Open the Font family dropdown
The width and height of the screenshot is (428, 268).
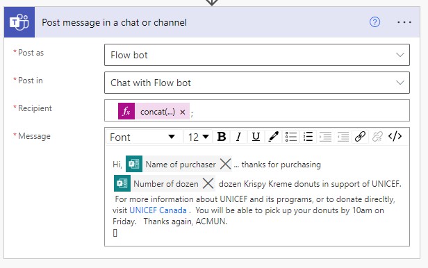click(x=143, y=137)
